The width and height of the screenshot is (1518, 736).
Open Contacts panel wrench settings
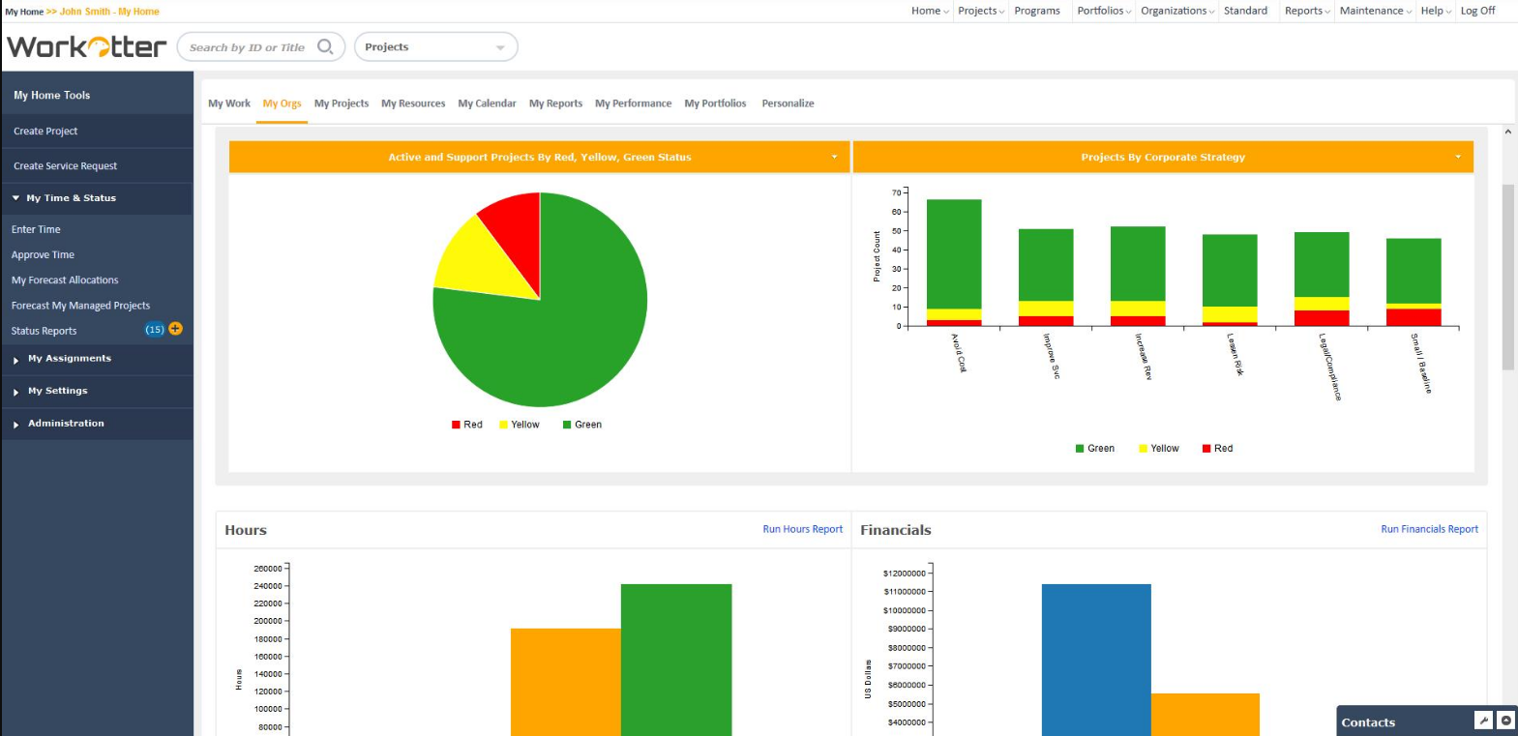[x=1483, y=721]
